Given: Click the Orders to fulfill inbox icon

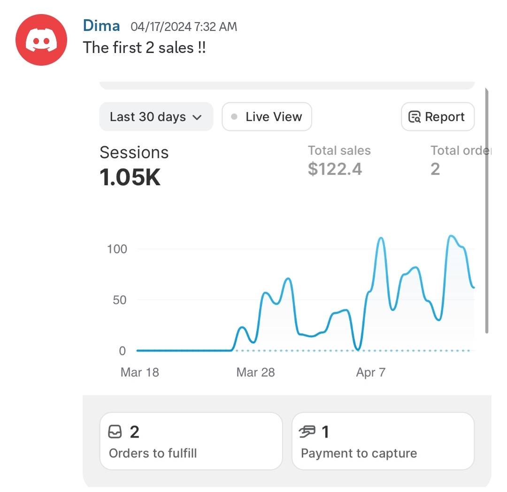Looking at the screenshot, I should coord(115,432).
